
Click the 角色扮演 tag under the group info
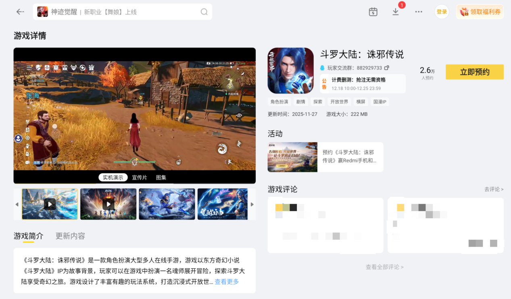279,102
